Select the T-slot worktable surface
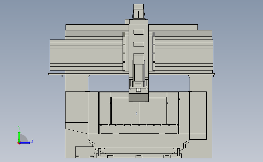The image size is (263, 162). click(x=139, y=129)
